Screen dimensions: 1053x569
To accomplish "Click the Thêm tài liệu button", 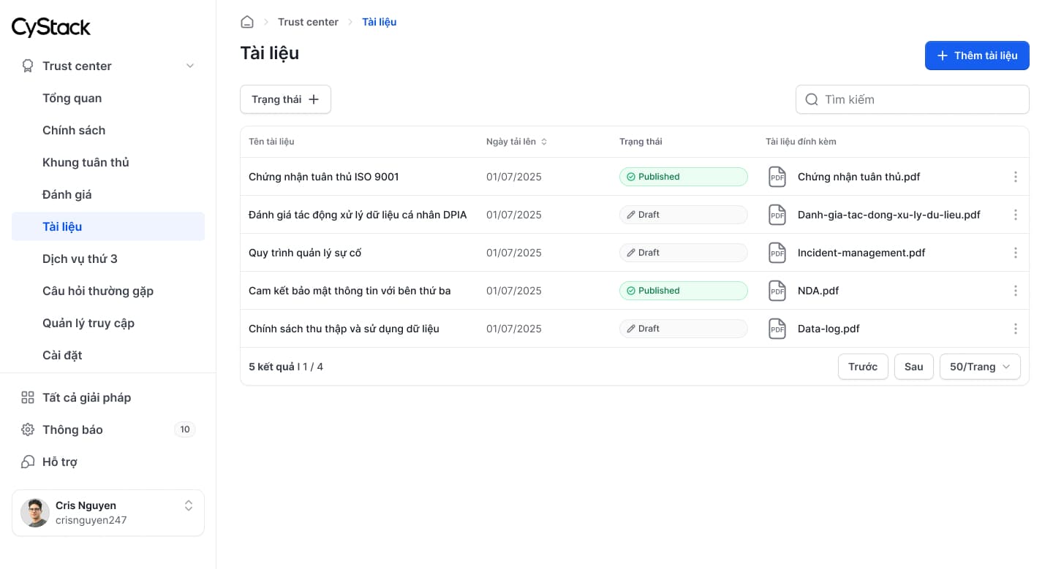I will click(x=977, y=56).
